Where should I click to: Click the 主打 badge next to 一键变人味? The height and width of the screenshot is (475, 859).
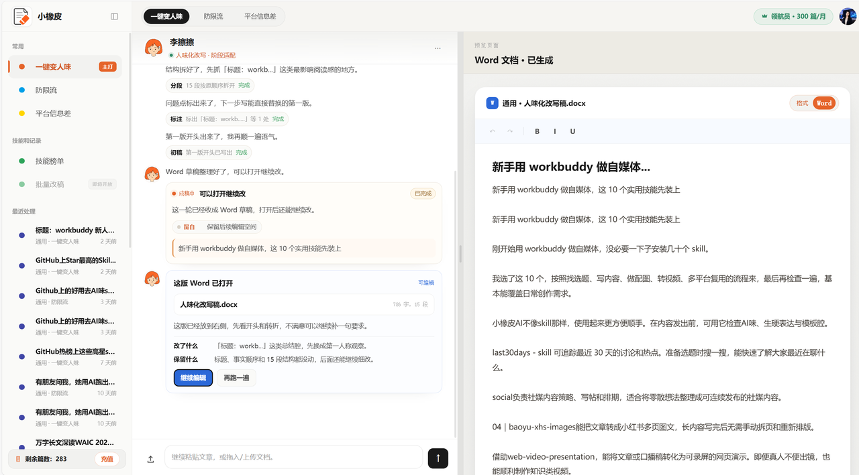pos(107,67)
